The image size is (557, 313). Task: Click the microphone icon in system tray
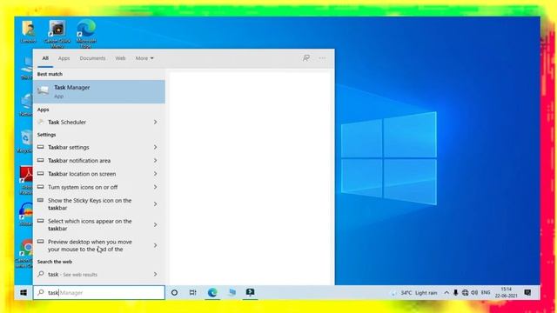point(456,293)
